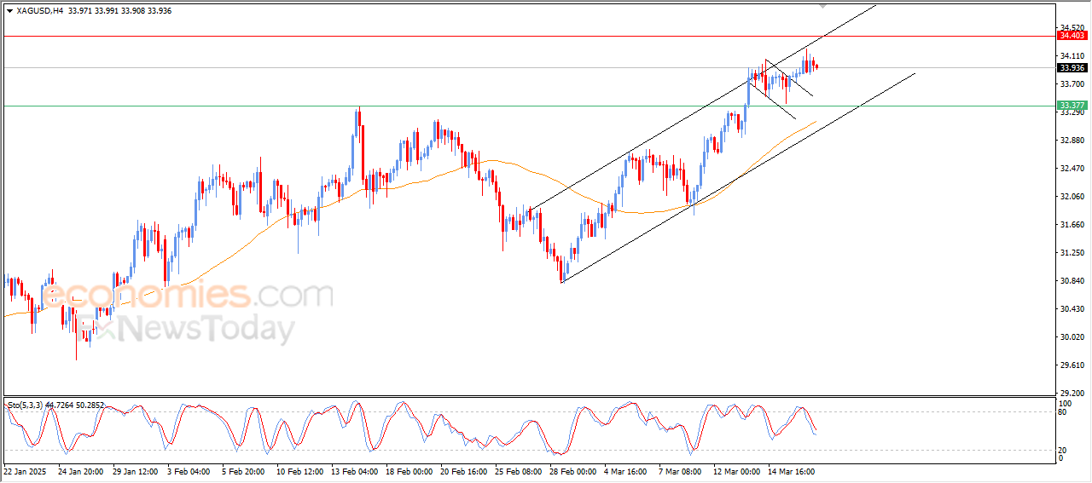Click the stochastic 100 level label
The image size is (1092, 483).
tap(1065, 403)
